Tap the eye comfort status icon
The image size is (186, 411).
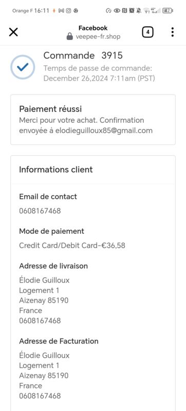point(117,11)
